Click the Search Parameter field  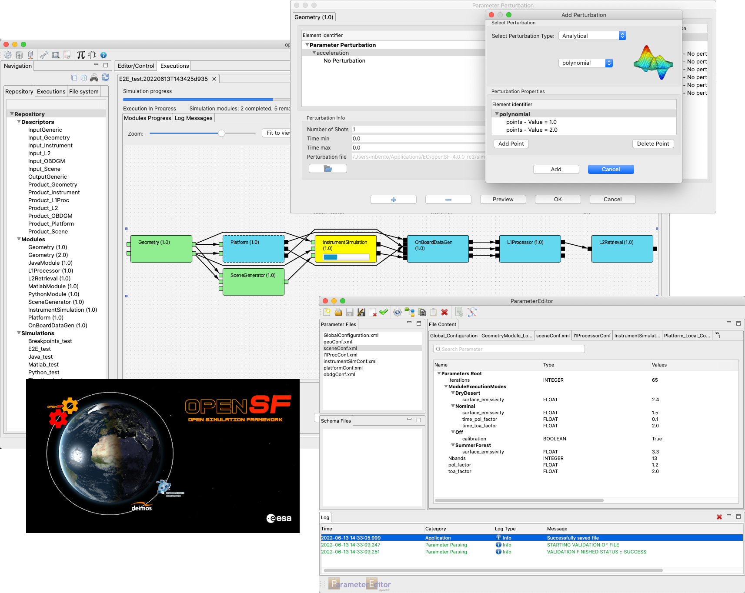pyautogui.click(x=509, y=349)
